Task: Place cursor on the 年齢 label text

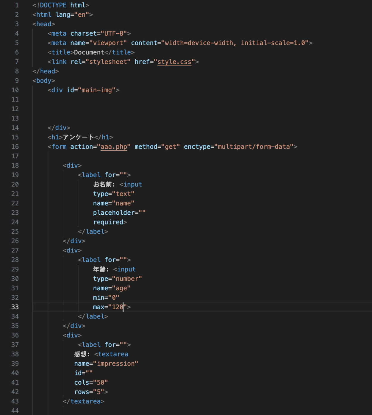Action: pos(99,269)
